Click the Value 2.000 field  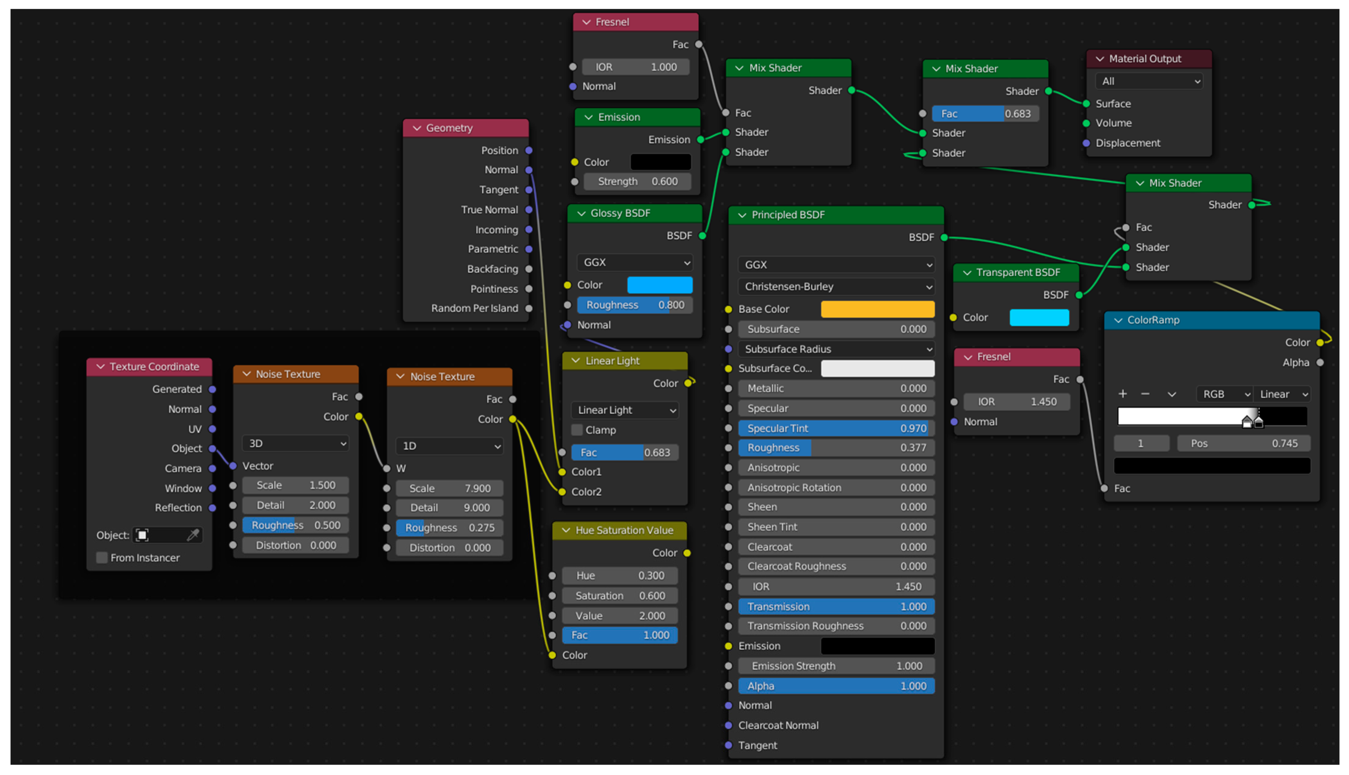tap(620, 616)
